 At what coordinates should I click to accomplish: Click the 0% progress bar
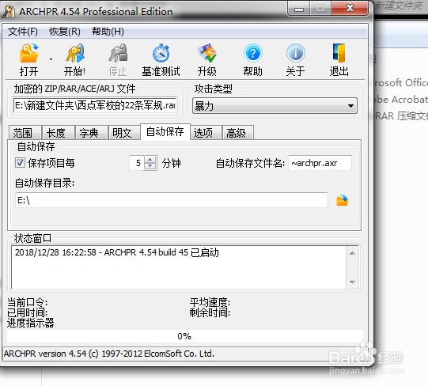coord(184,336)
